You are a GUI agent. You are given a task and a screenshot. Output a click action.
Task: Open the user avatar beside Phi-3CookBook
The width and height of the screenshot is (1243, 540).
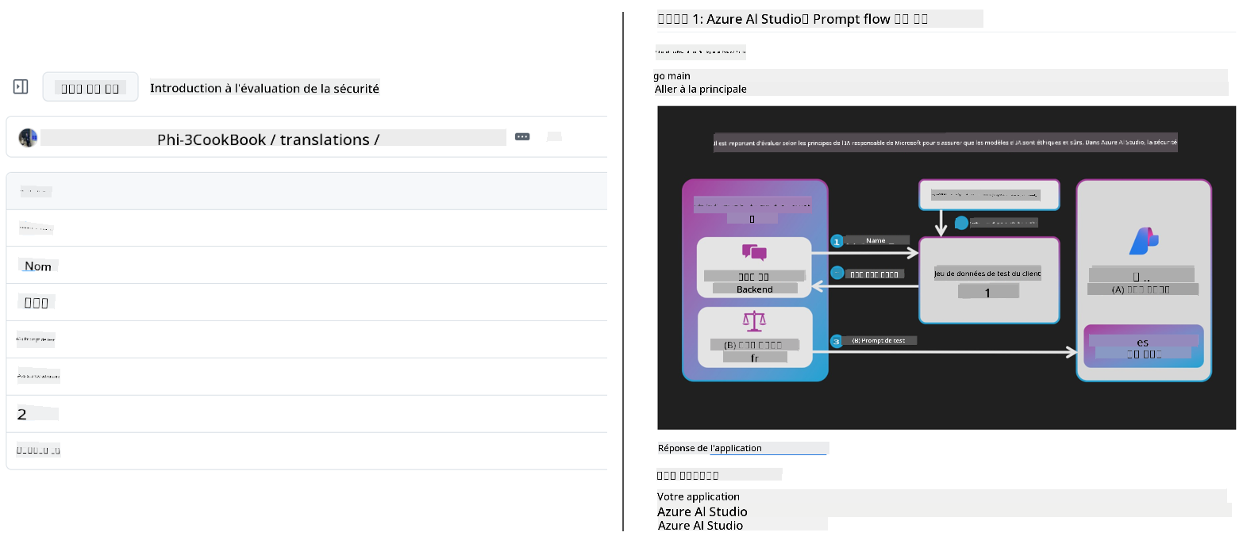click(29, 137)
